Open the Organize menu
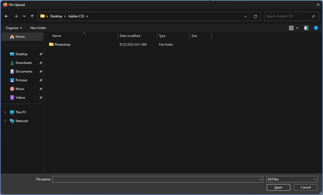 [14, 28]
